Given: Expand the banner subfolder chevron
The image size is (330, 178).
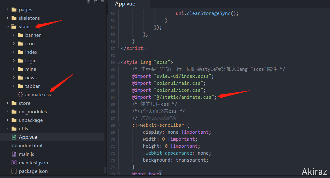Looking at the screenshot, I should pos(14,35).
